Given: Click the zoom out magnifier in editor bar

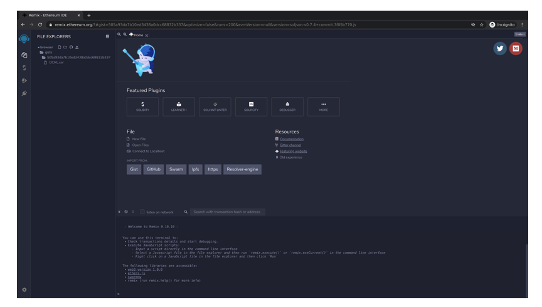Looking at the screenshot, I should [119, 34].
